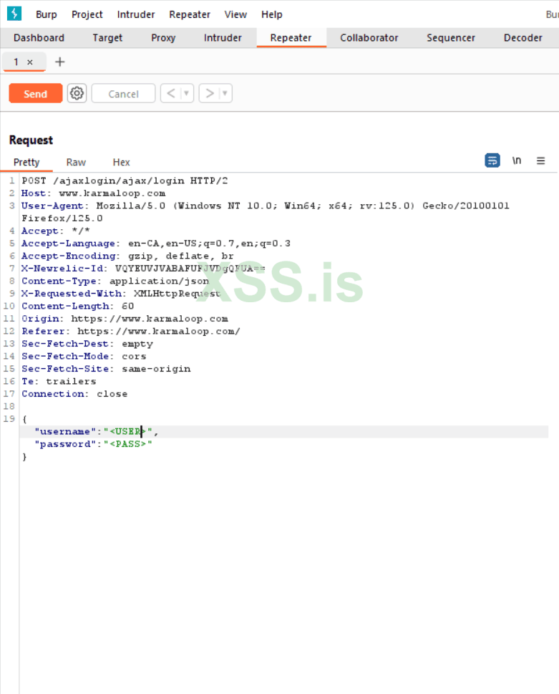The height and width of the screenshot is (694, 559).
Task: Select the Repeater tool tab
Action: coord(291,38)
